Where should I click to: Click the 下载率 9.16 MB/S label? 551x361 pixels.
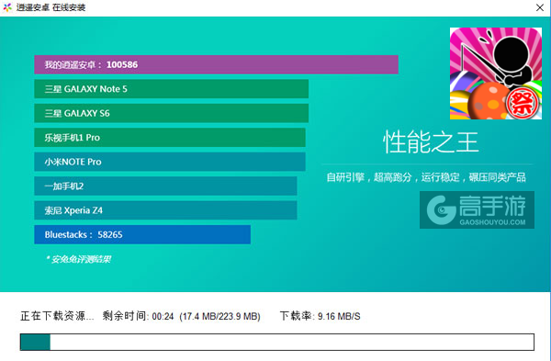320,316
